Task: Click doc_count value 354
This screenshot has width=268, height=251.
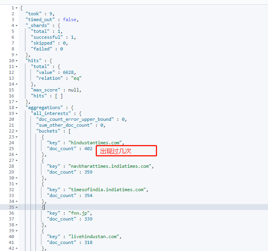Action: pyautogui.click(x=88, y=195)
